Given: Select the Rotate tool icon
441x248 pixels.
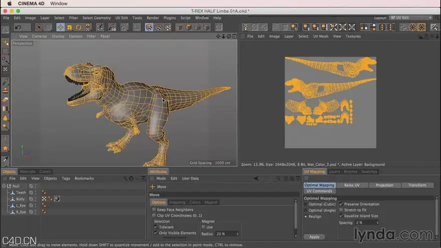Looking at the screenshot, I should (79, 27).
